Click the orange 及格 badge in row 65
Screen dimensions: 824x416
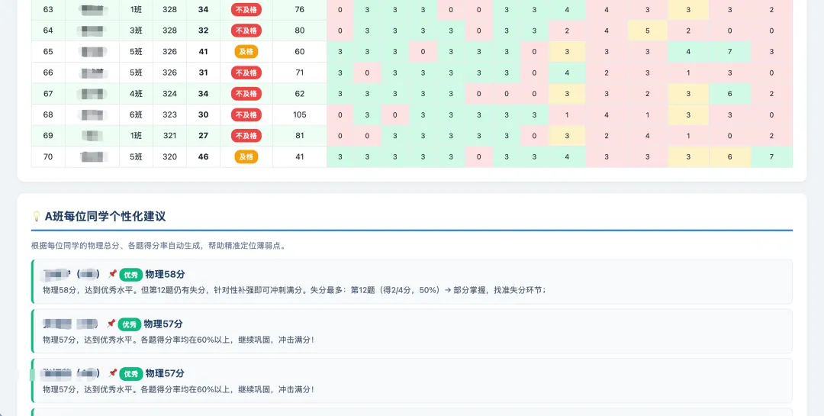(246, 52)
